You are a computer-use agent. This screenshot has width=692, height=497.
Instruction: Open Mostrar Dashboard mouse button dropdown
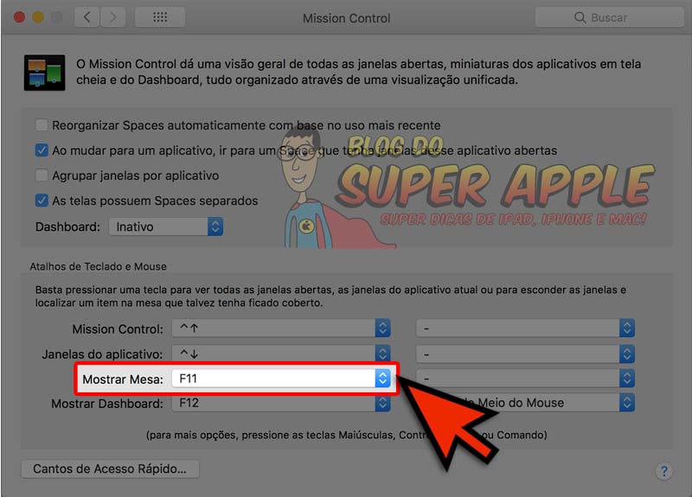(525, 403)
